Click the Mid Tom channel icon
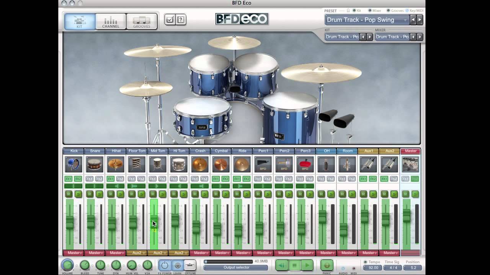This screenshot has width=490, height=275. tap(158, 164)
